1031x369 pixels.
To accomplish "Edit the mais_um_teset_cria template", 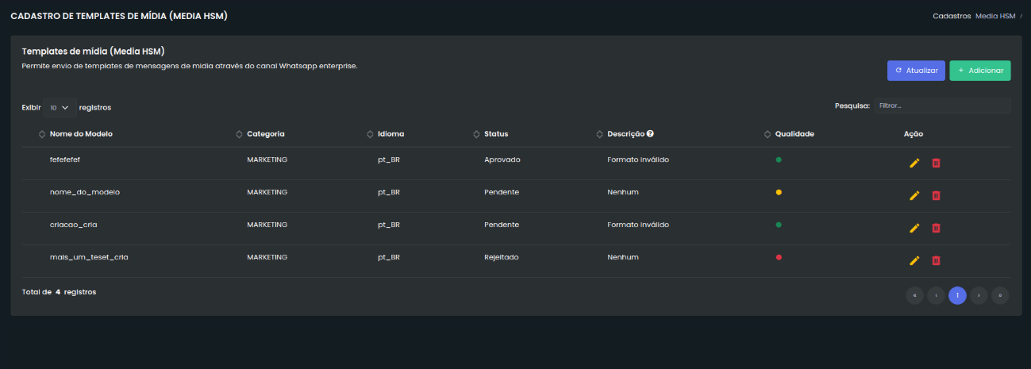I will pos(914,260).
